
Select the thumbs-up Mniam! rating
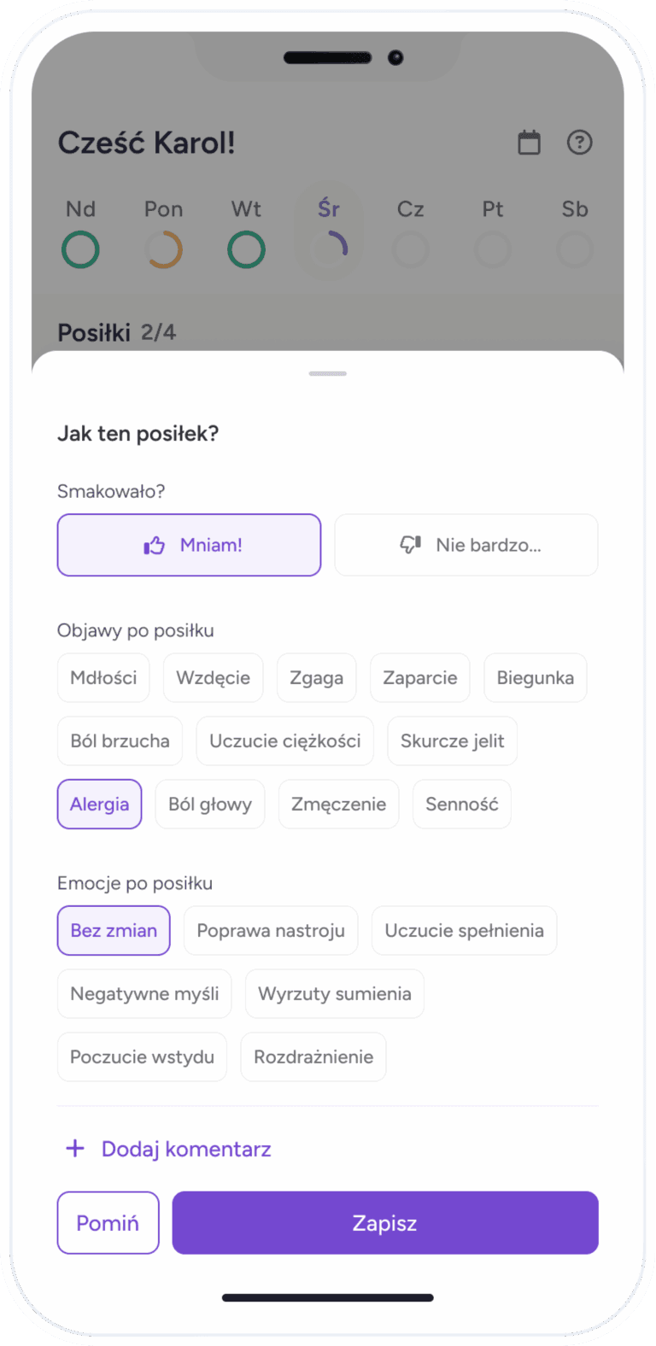[189, 545]
